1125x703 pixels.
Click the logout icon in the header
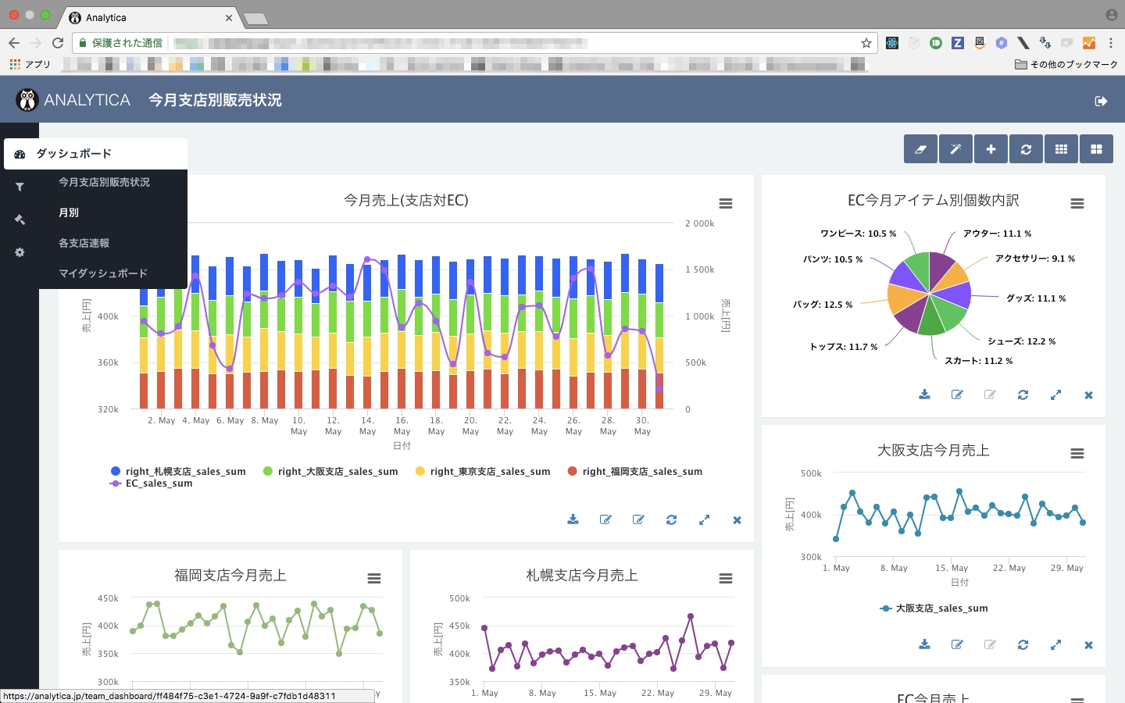[1101, 100]
